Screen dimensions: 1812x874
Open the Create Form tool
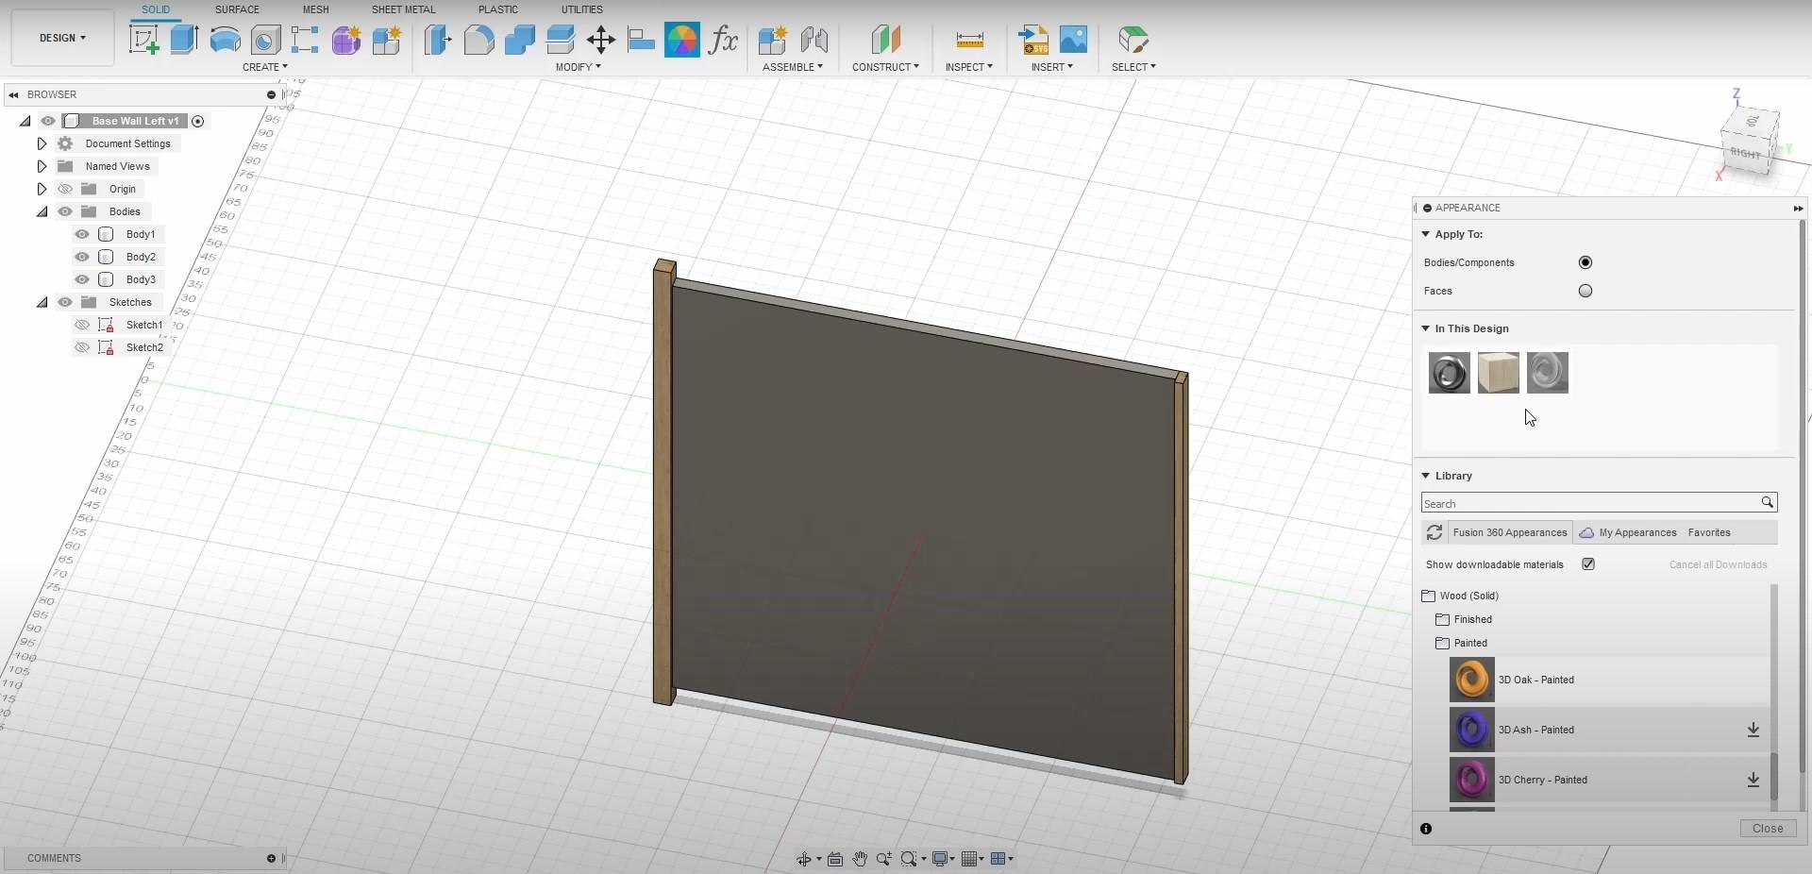pos(345,40)
